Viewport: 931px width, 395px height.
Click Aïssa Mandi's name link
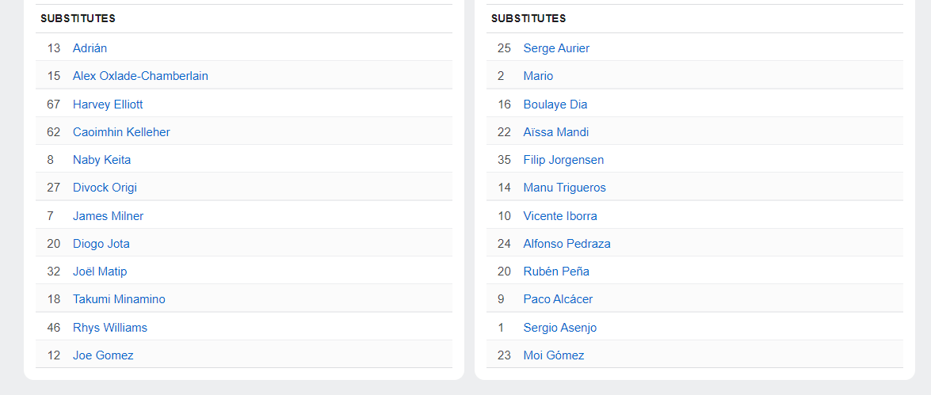[x=555, y=132]
